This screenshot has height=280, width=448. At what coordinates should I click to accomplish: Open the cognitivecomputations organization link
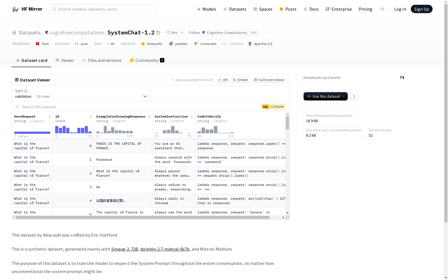(77, 32)
